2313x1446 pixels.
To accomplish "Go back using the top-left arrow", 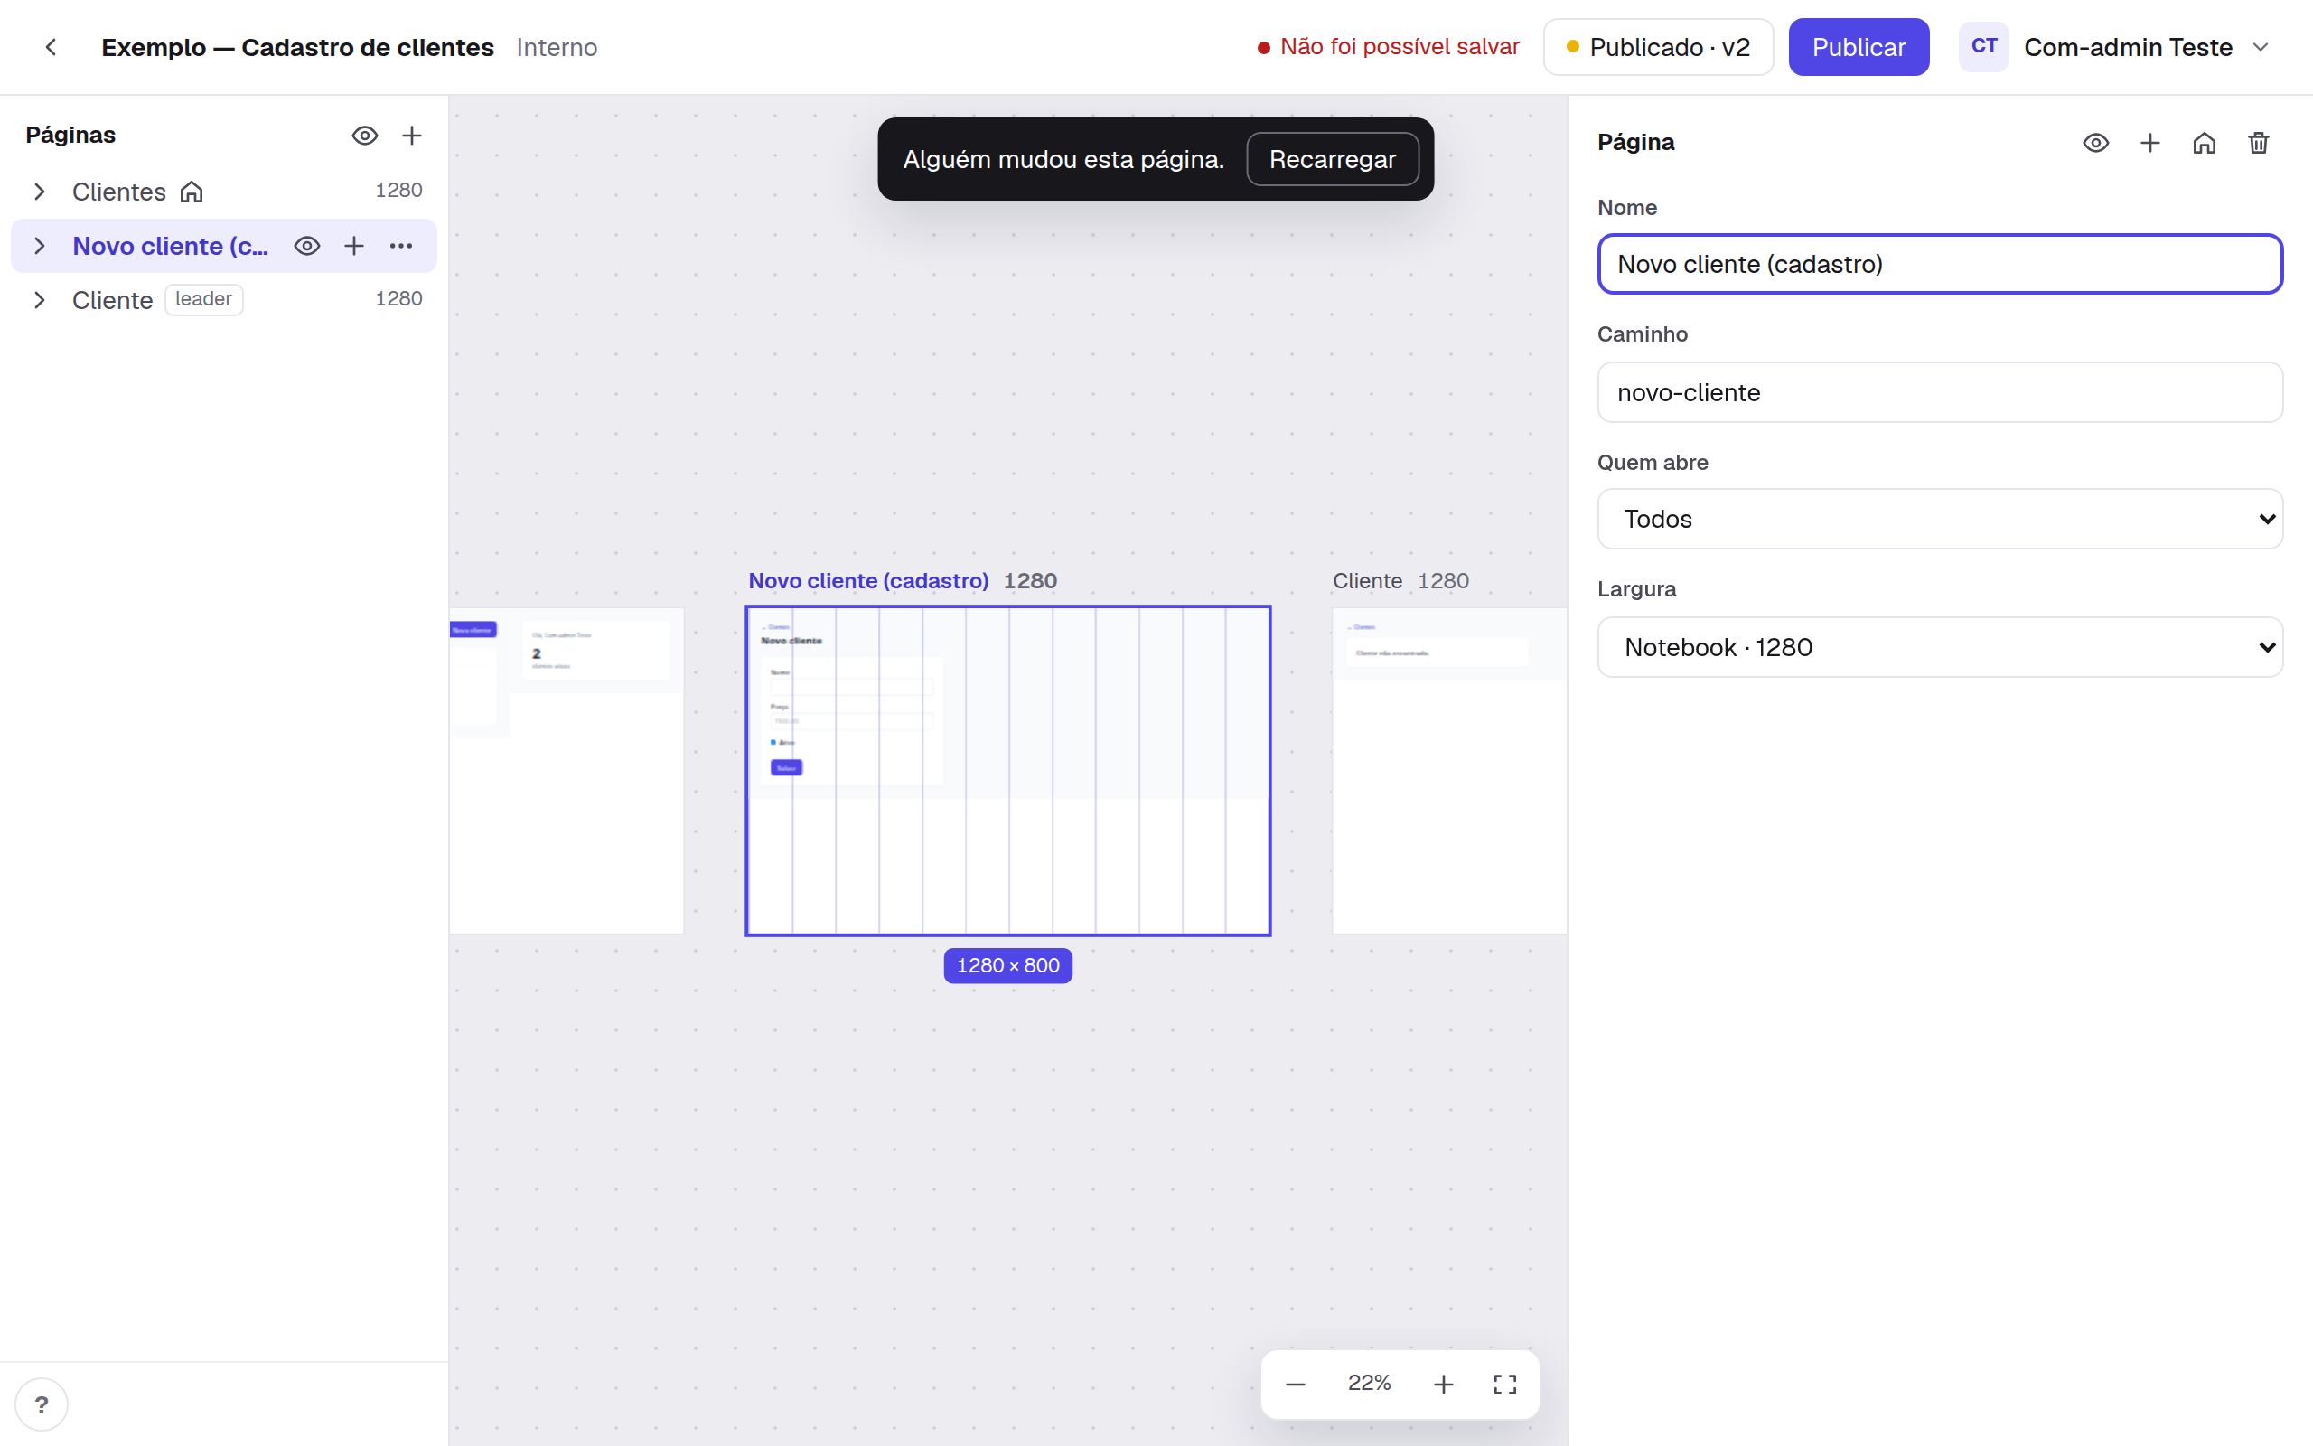I will (51, 47).
